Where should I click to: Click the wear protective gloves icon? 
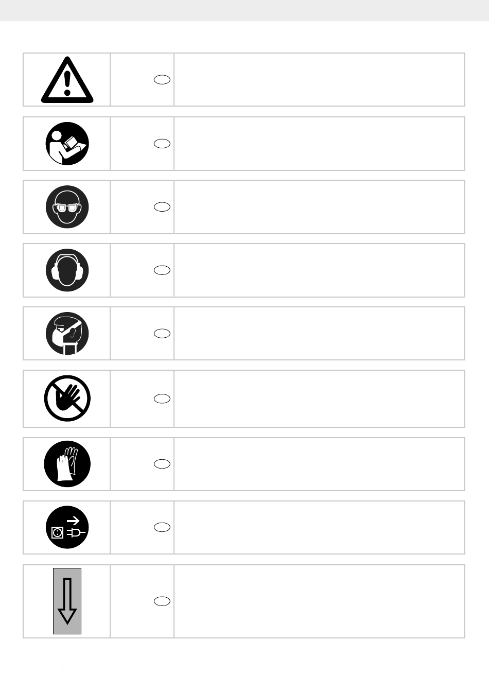click(67, 464)
